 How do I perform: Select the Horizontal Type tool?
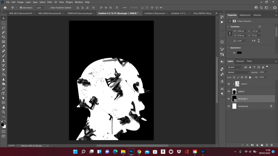[3, 93]
